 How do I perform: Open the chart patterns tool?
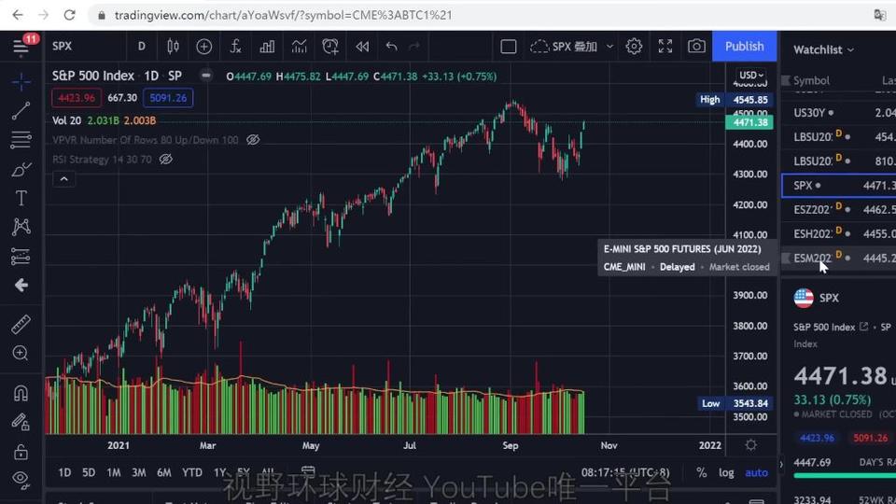click(x=21, y=227)
